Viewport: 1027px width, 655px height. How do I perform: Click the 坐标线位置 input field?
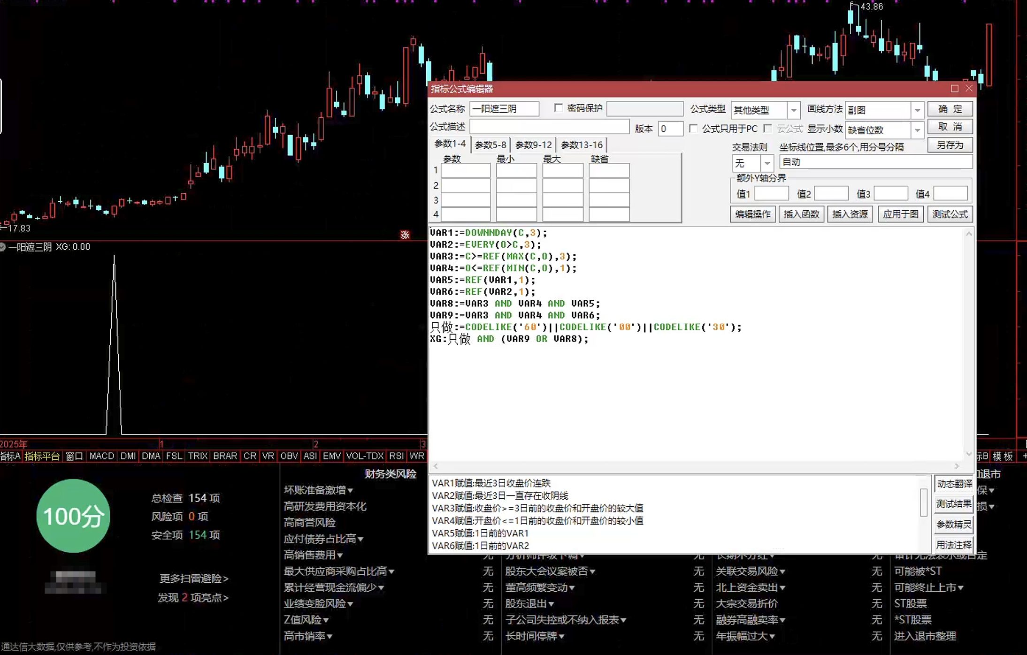point(876,162)
